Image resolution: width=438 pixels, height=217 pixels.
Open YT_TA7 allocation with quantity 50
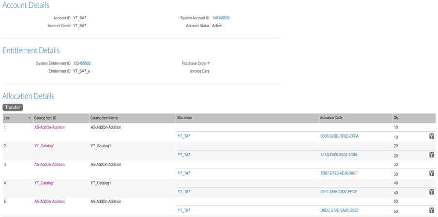pyautogui.click(x=184, y=210)
